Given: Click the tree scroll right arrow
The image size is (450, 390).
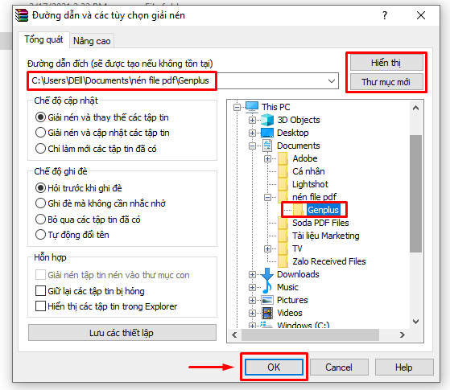Looking at the screenshot, I should pyautogui.click(x=402, y=335).
